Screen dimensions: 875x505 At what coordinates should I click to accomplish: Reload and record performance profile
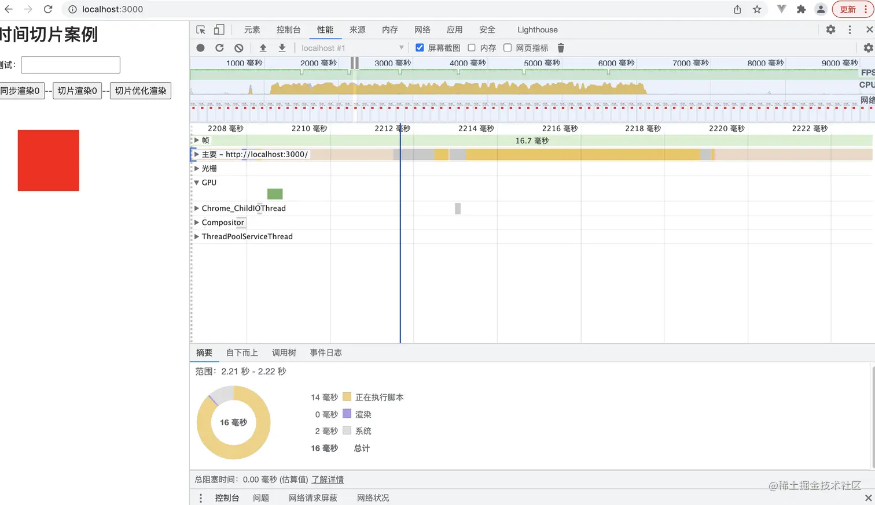(219, 48)
